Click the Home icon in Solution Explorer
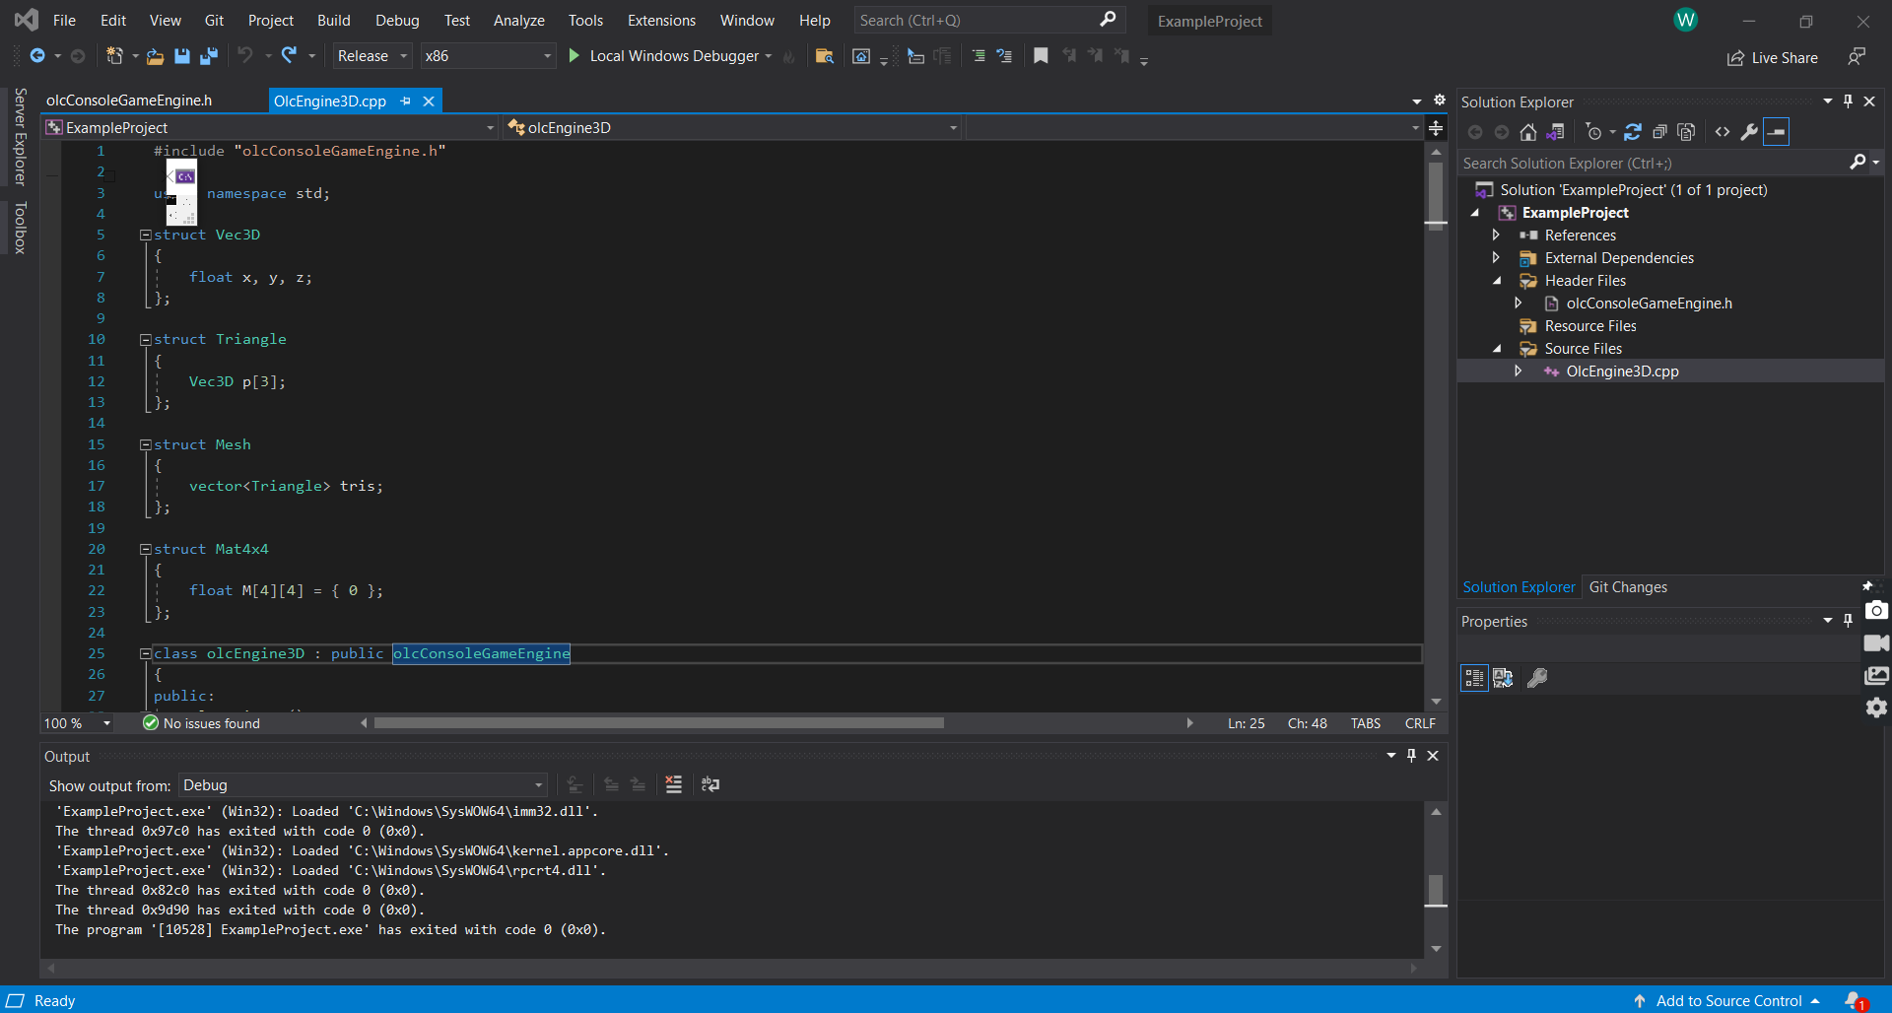 click(1528, 131)
